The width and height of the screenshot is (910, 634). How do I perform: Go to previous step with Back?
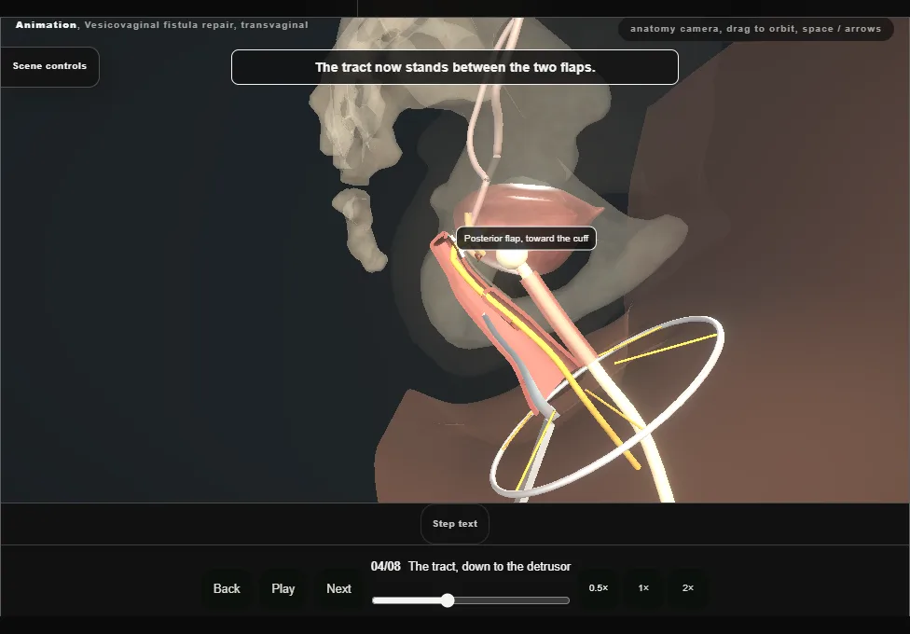227,588
